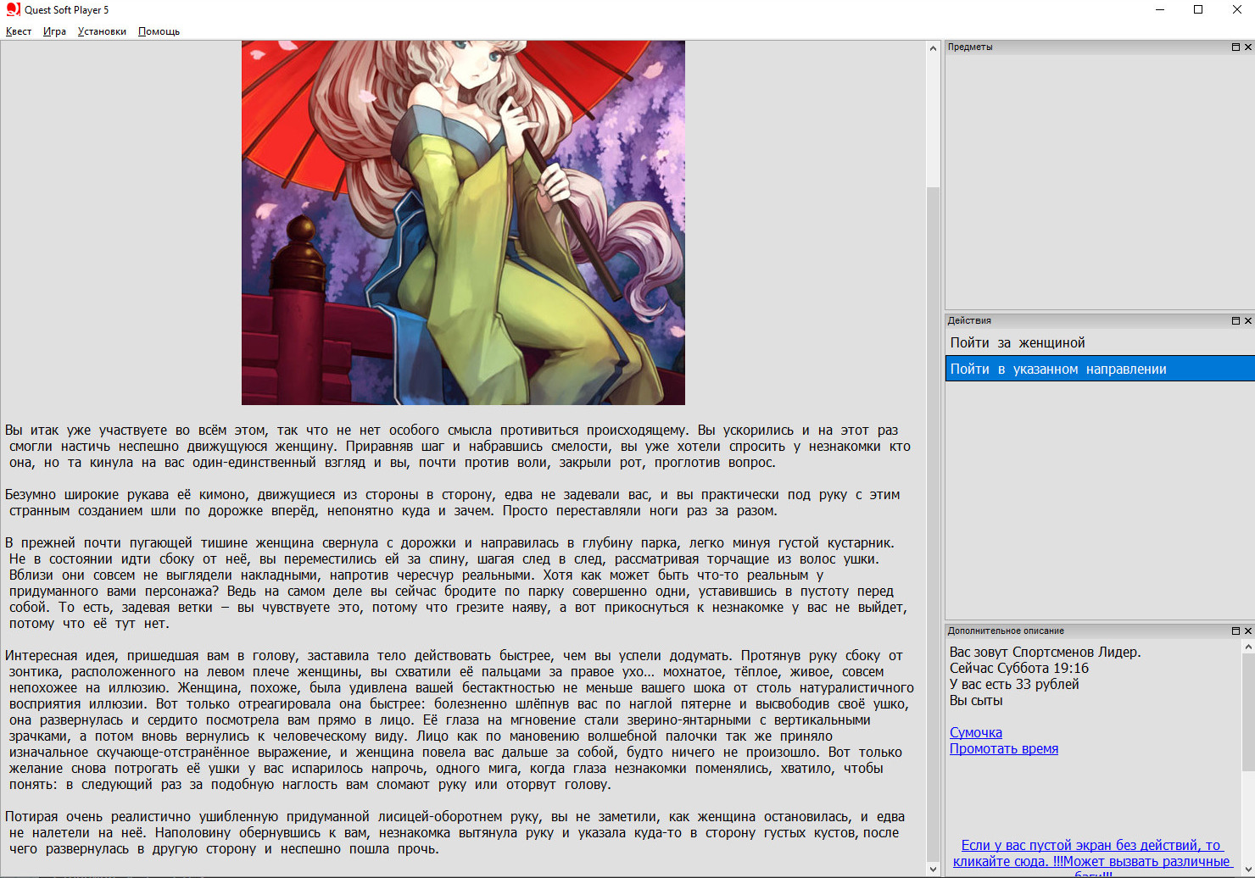Viewport: 1255px width, 878px height.
Task: Undock the Предметы panel
Action: (x=1235, y=47)
